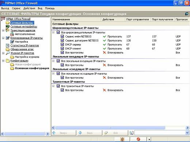Toggle the DHCP клиент checkbox
190x142 pixels.
[x=62, y=48]
